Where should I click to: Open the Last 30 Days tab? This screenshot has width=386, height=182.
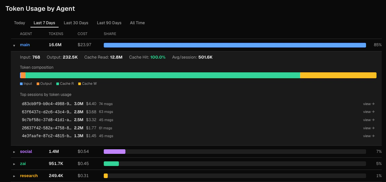pos(76,23)
